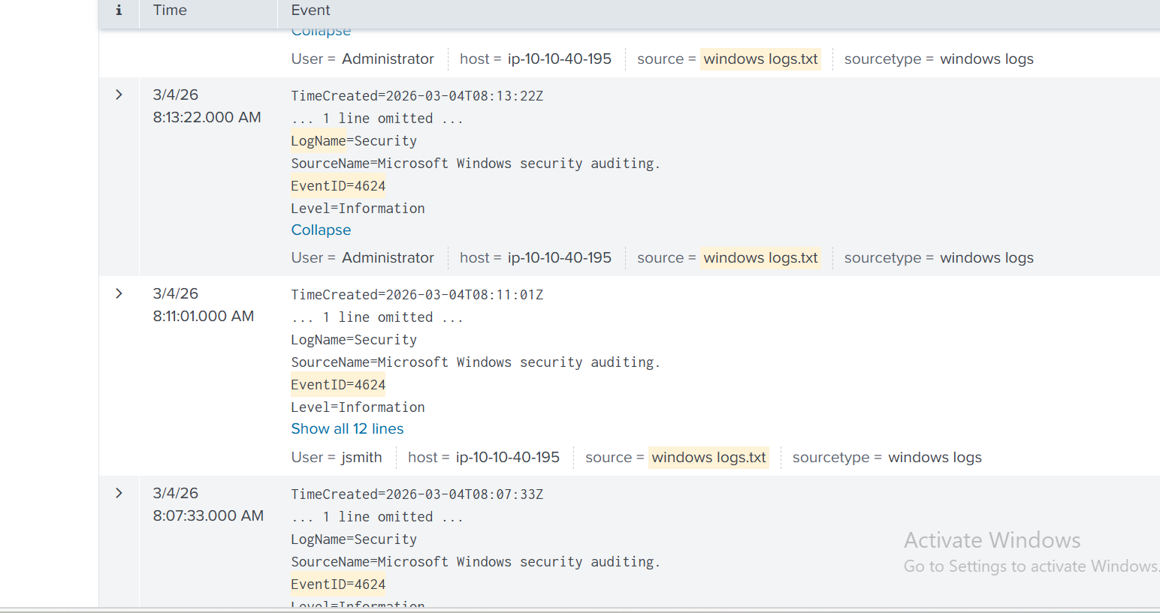Click the Event column header
1160x613 pixels.
coord(310,11)
